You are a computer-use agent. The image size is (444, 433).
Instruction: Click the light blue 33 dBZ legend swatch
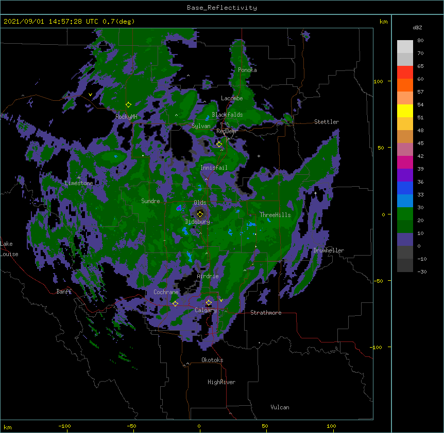pos(405,201)
